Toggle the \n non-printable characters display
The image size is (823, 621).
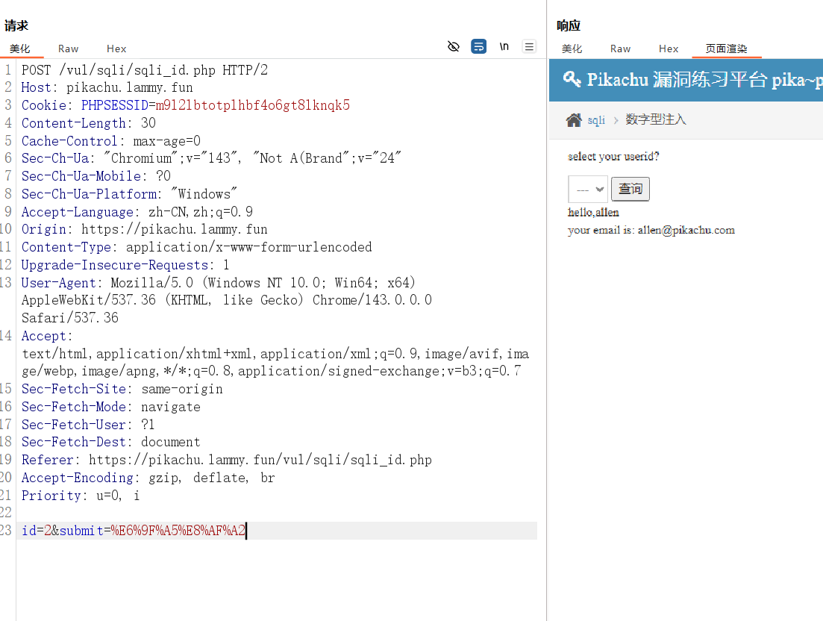(x=504, y=47)
